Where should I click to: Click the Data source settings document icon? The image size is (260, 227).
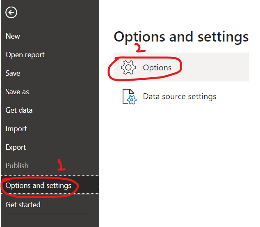[x=129, y=97]
